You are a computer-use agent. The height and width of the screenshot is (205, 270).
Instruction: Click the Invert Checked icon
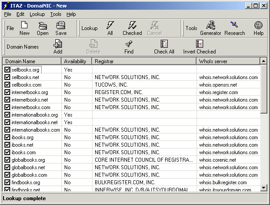(199, 44)
